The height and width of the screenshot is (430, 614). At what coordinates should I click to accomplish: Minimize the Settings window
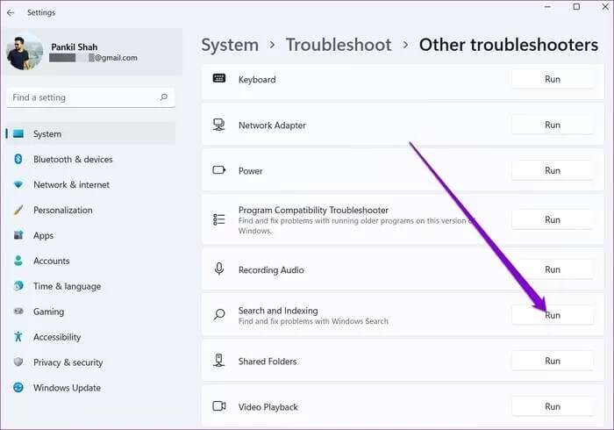(x=547, y=7)
